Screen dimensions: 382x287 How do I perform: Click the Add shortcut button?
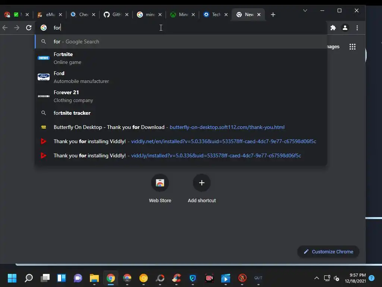point(202,189)
